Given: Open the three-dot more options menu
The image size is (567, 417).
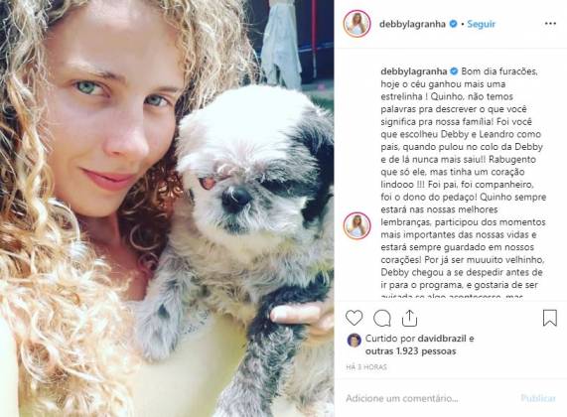Looking at the screenshot, I should coord(550,24).
